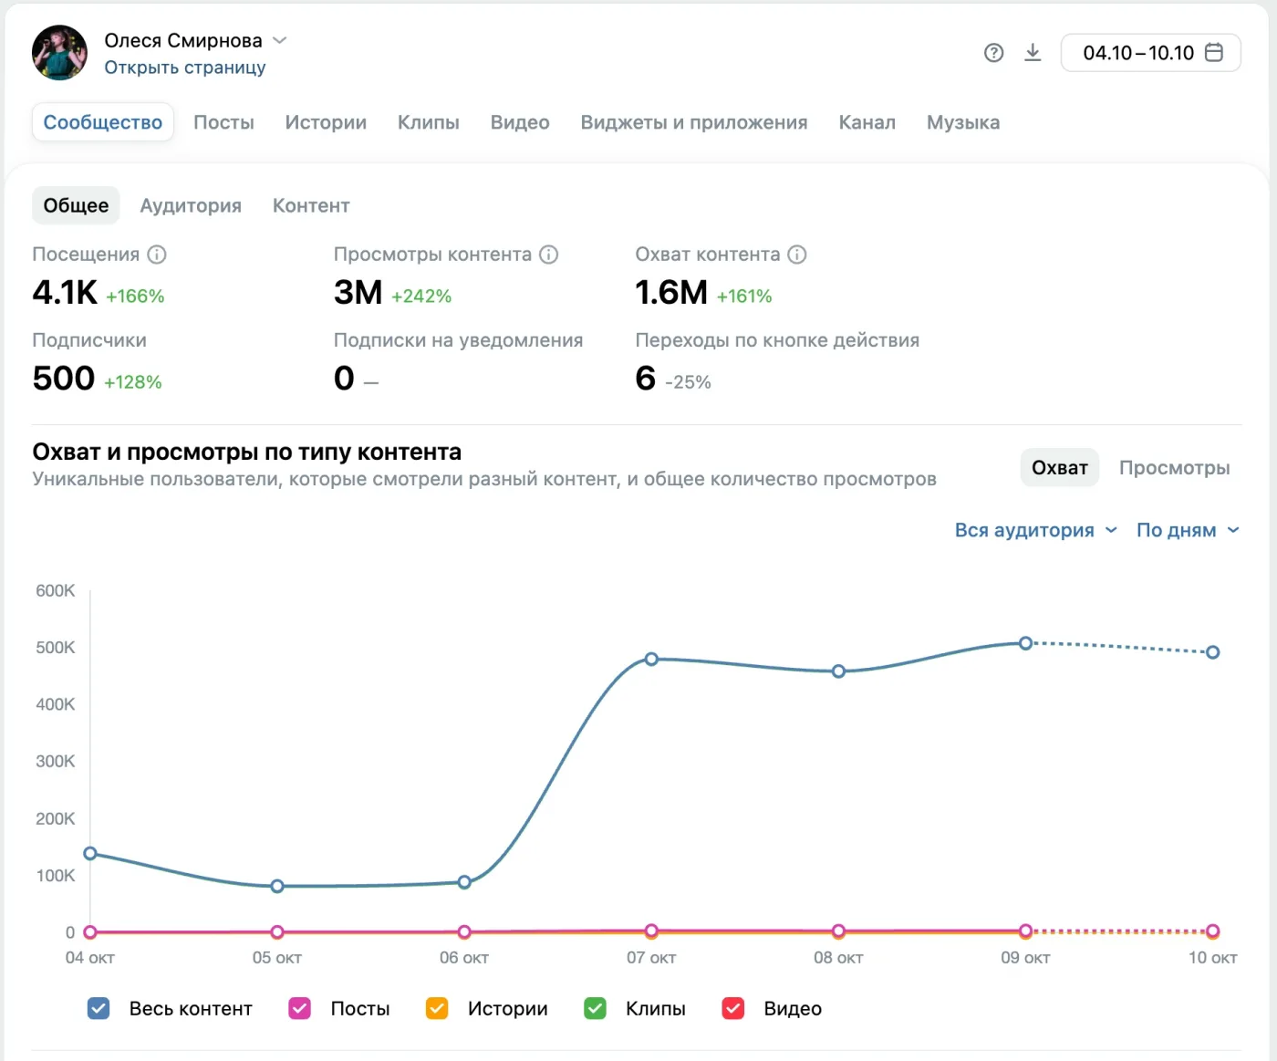
Task: Switch to the Истории tab
Action: tap(326, 122)
